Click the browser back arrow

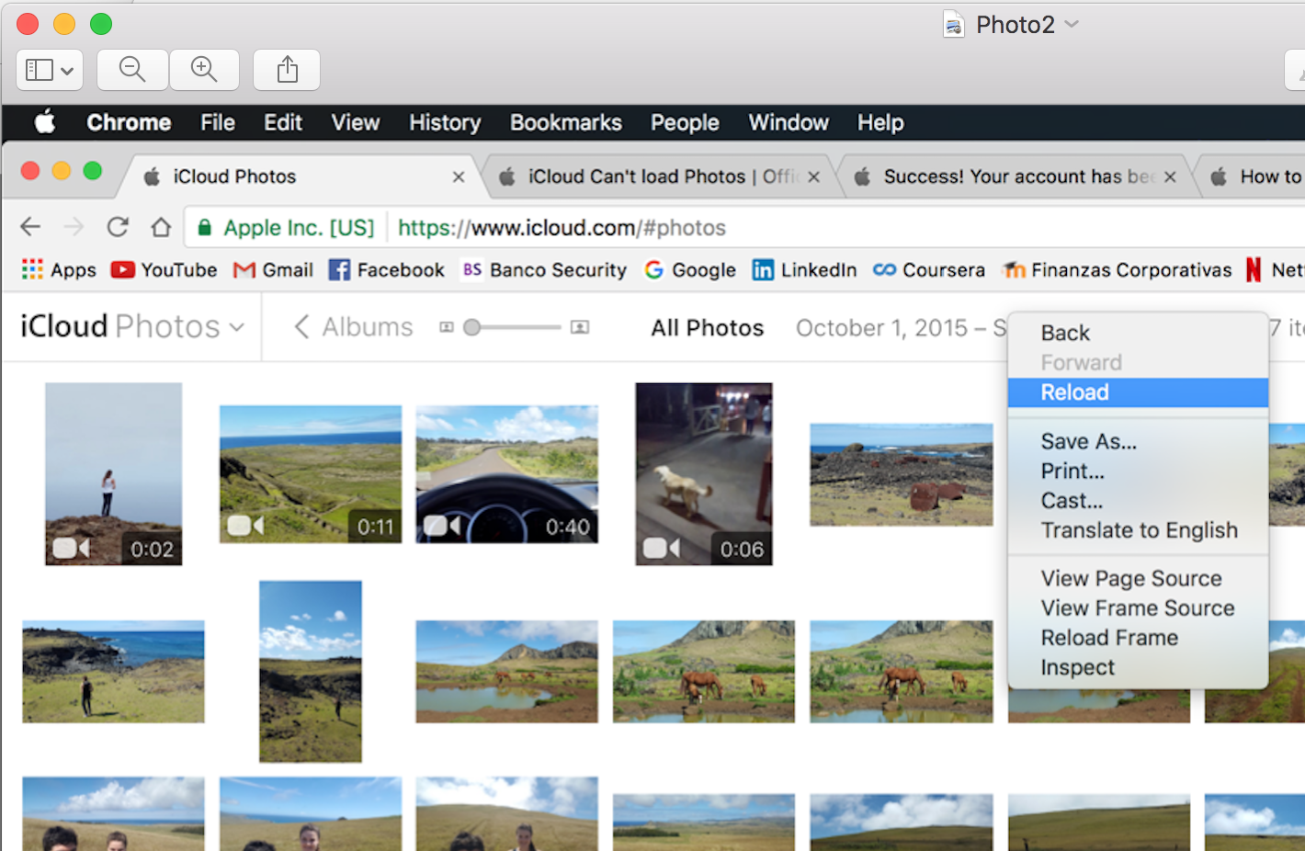[29, 226]
